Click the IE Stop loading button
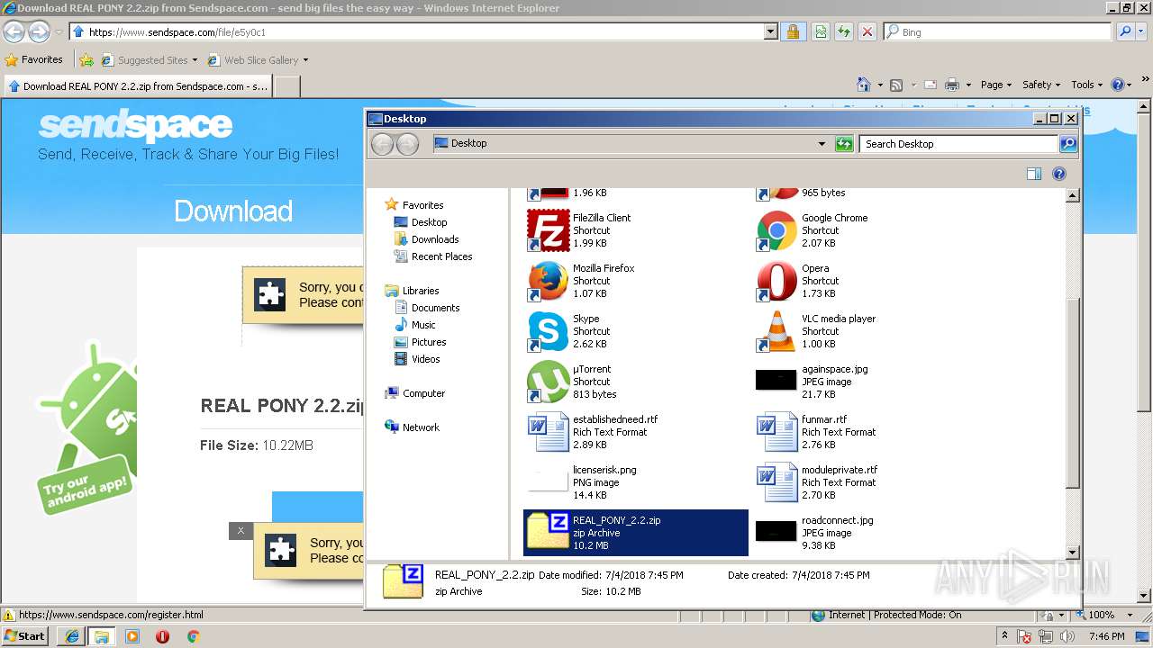 pos(867,31)
